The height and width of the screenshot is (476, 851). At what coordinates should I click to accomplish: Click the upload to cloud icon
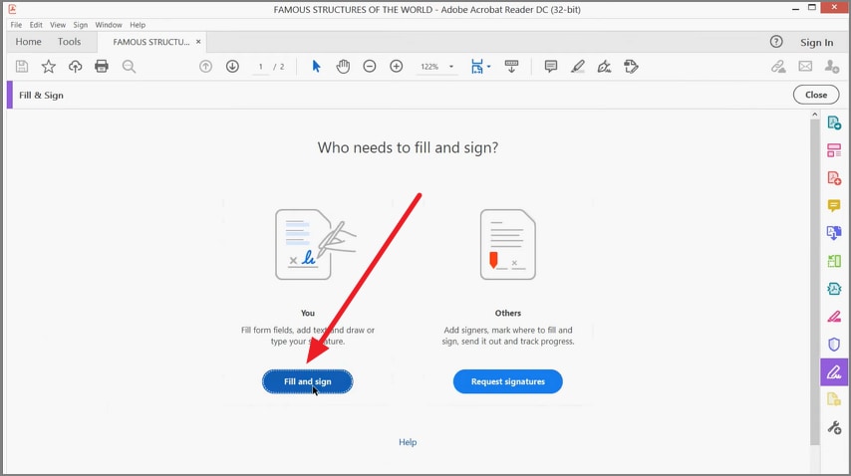tap(75, 66)
